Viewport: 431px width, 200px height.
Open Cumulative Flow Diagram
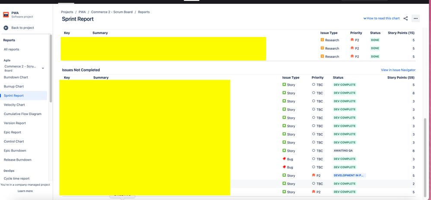pyautogui.click(x=22, y=114)
